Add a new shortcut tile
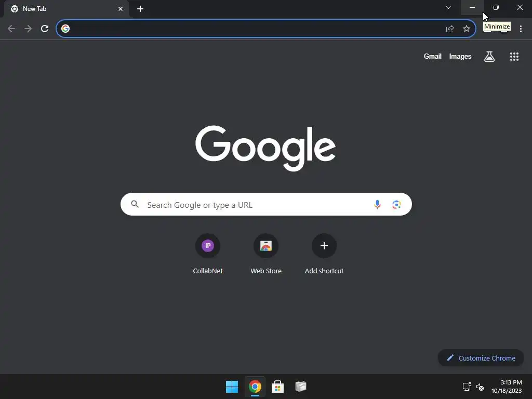This screenshot has height=399, width=532. coord(324,254)
